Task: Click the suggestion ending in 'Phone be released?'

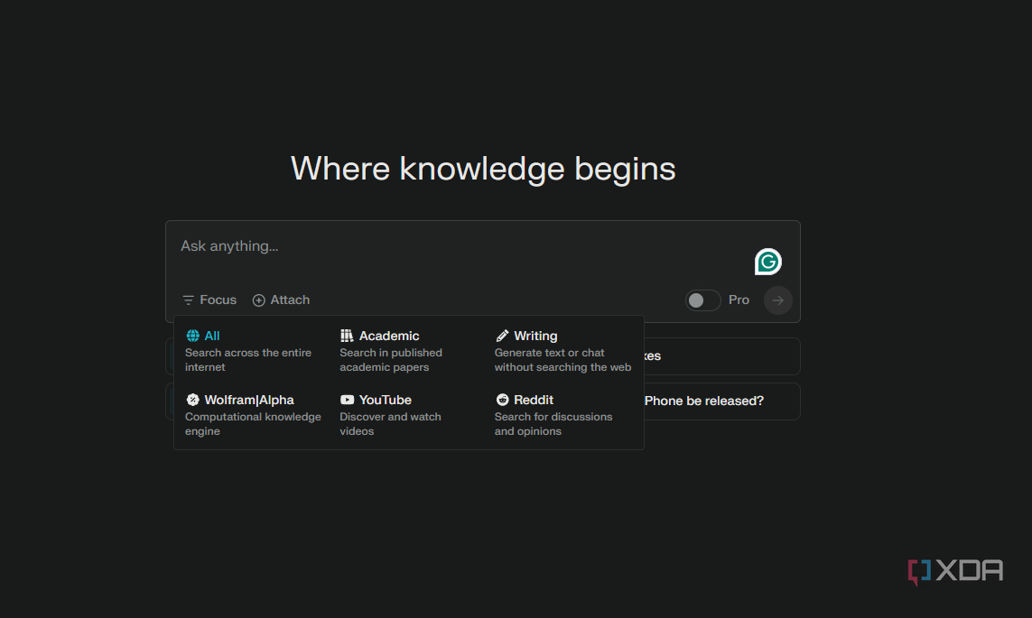Action: pos(722,401)
